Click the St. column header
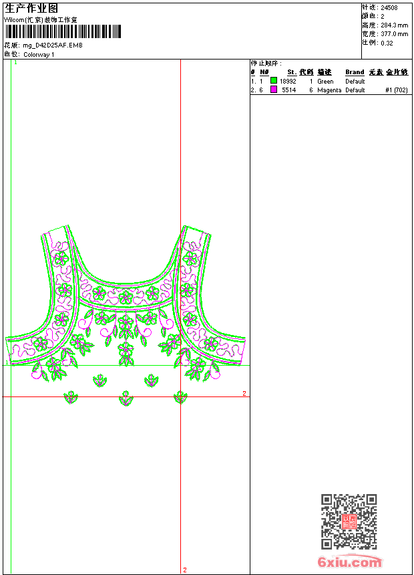 point(291,72)
